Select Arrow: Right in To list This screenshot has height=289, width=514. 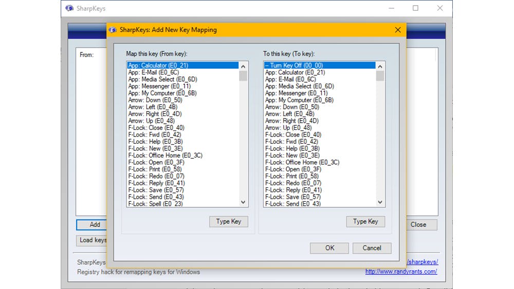(x=320, y=121)
